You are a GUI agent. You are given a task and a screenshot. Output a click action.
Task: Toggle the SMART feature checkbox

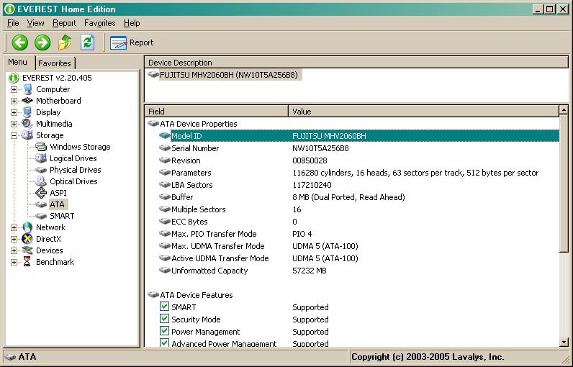click(x=164, y=307)
